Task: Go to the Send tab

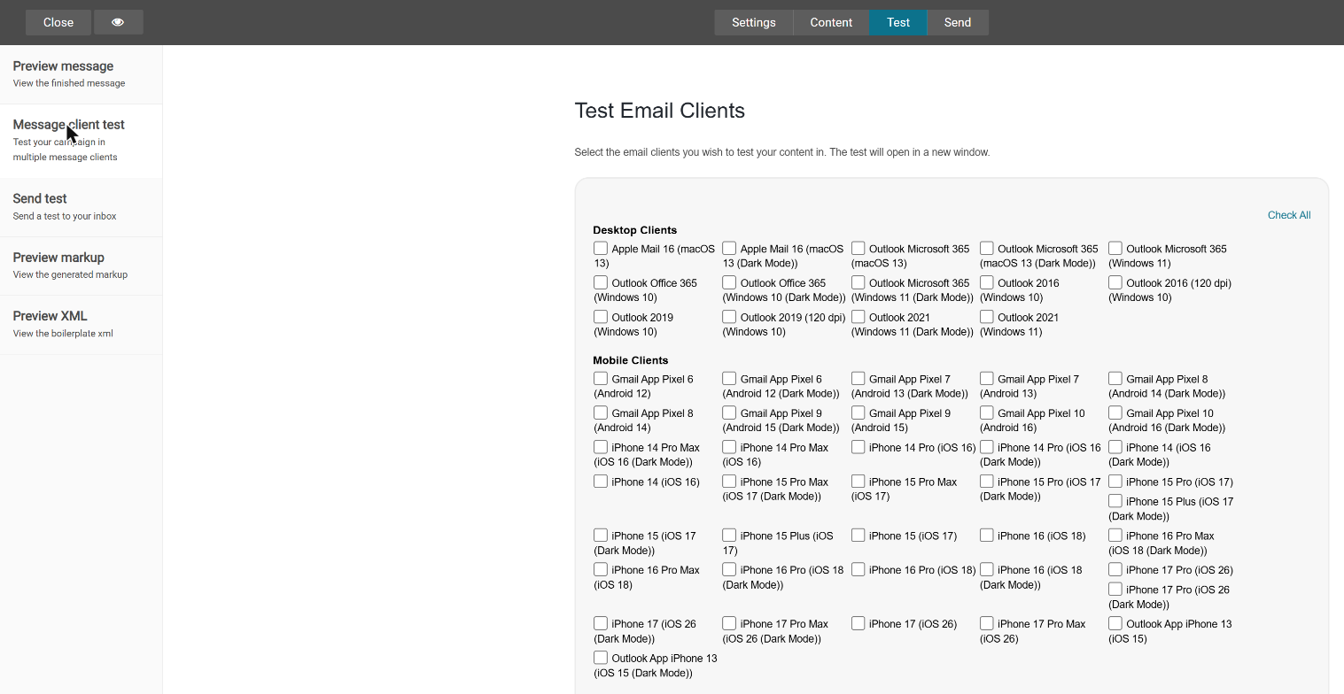Action: [x=958, y=22]
